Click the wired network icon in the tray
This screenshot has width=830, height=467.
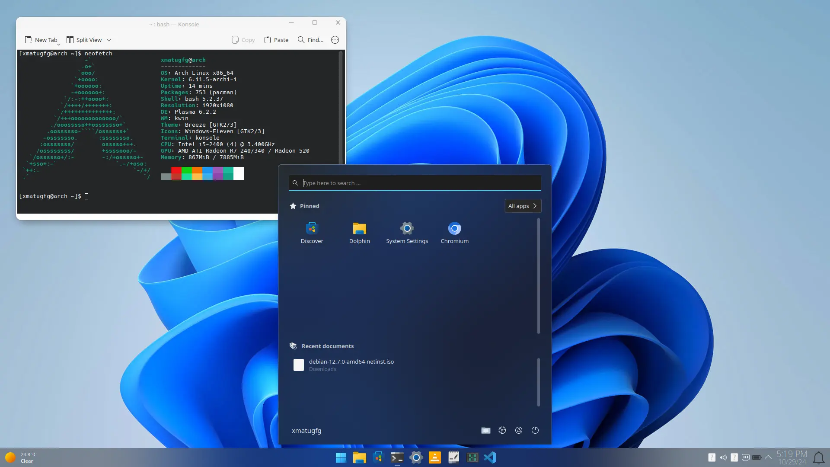[746, 457]
